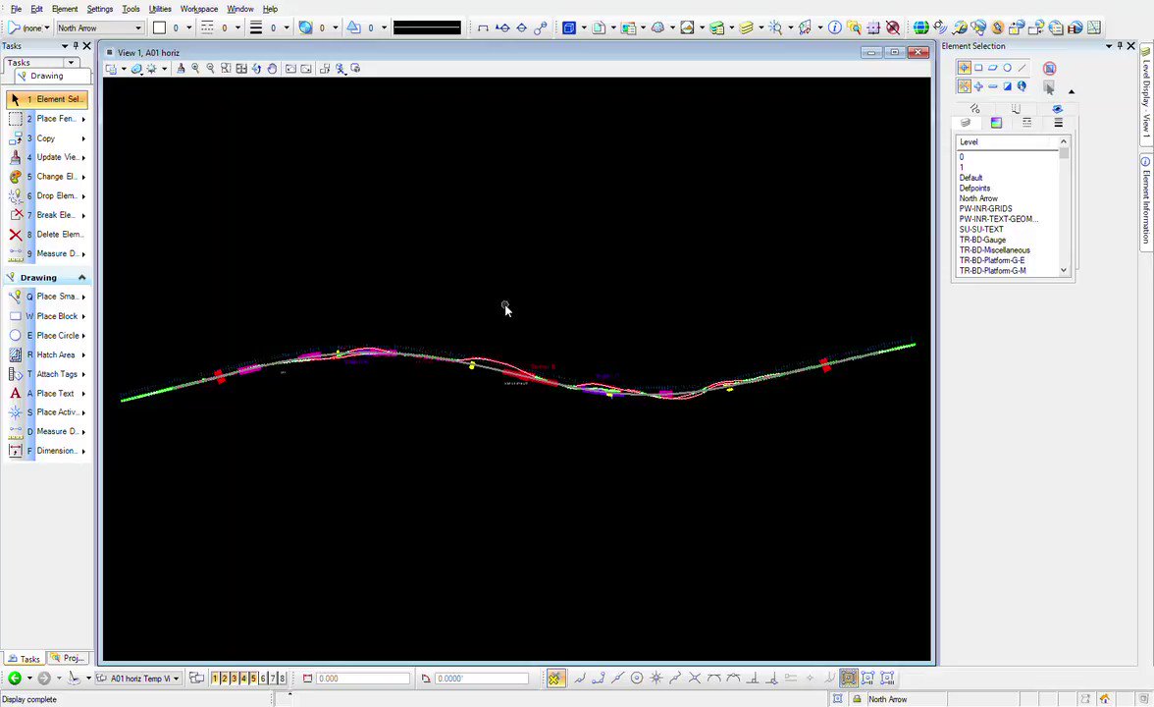Activate the Copy tool in Tasks
The width and height of the screenshot is (1154, 707).
click(x=46, y=138)
